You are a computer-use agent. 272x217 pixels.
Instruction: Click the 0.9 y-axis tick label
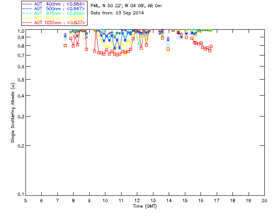point(21,37)
